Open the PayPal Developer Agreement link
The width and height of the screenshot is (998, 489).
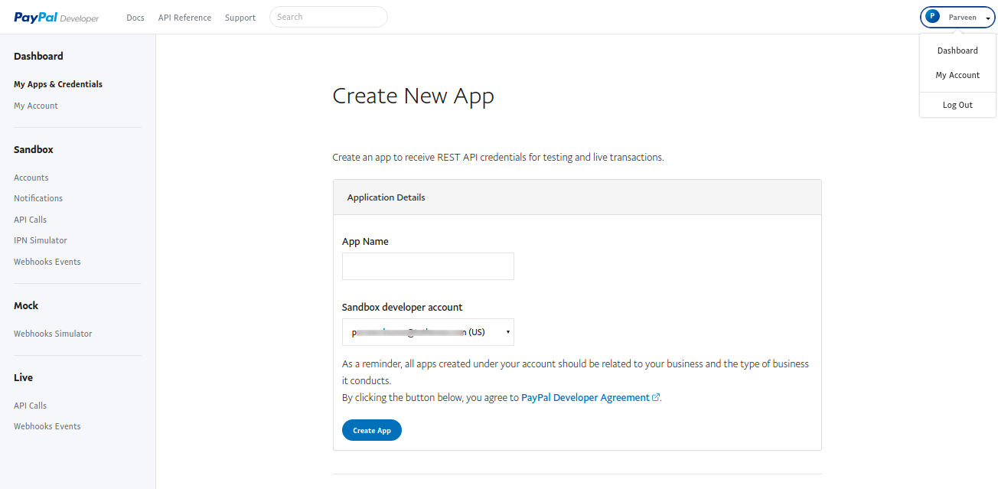(585, 398)
